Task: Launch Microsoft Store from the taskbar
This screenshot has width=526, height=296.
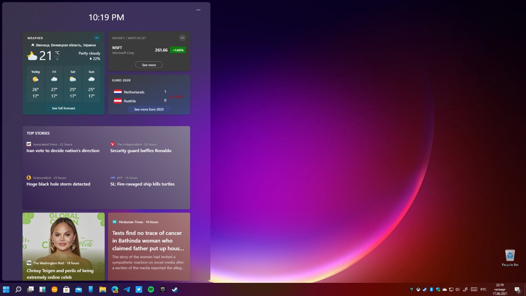Action: [66, 289]
